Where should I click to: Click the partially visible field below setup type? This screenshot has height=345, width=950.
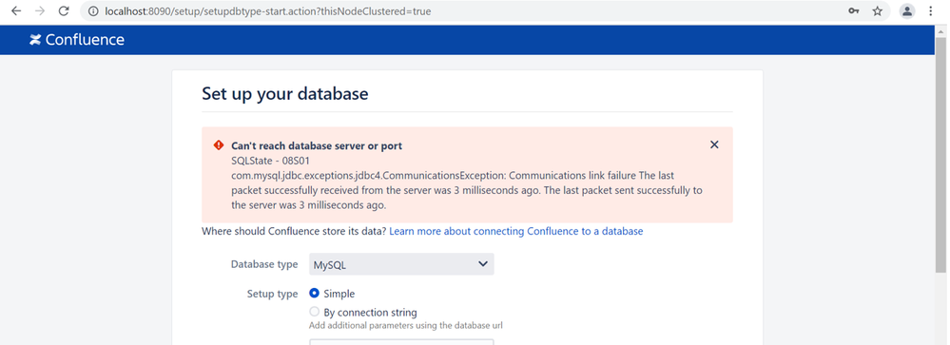click(401, 342)
